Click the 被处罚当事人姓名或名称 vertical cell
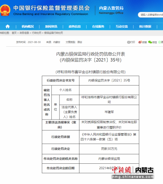 coord(47,103)
